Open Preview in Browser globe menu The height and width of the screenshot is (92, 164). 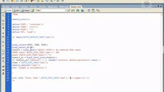[83, 10]
